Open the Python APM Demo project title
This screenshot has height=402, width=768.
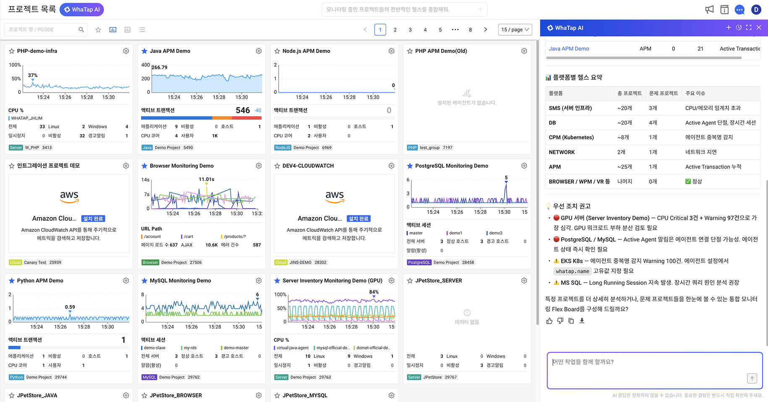point(40,281)
